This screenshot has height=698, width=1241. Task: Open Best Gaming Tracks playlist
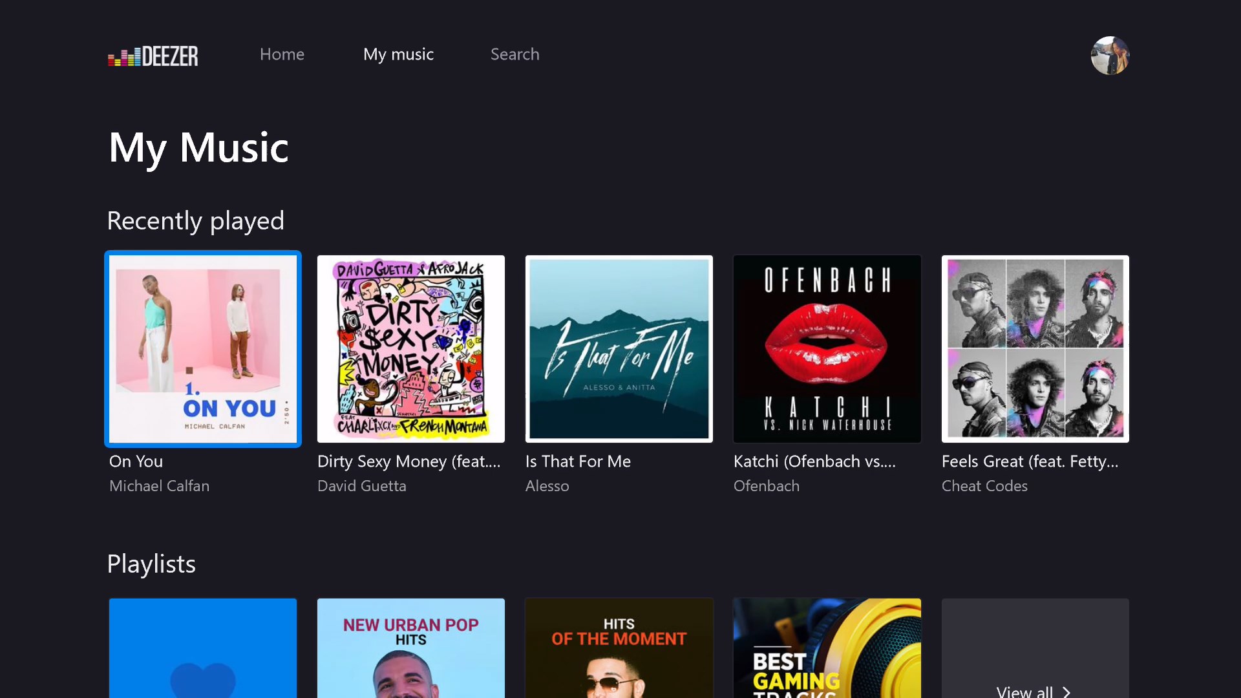tap(827, 648)
